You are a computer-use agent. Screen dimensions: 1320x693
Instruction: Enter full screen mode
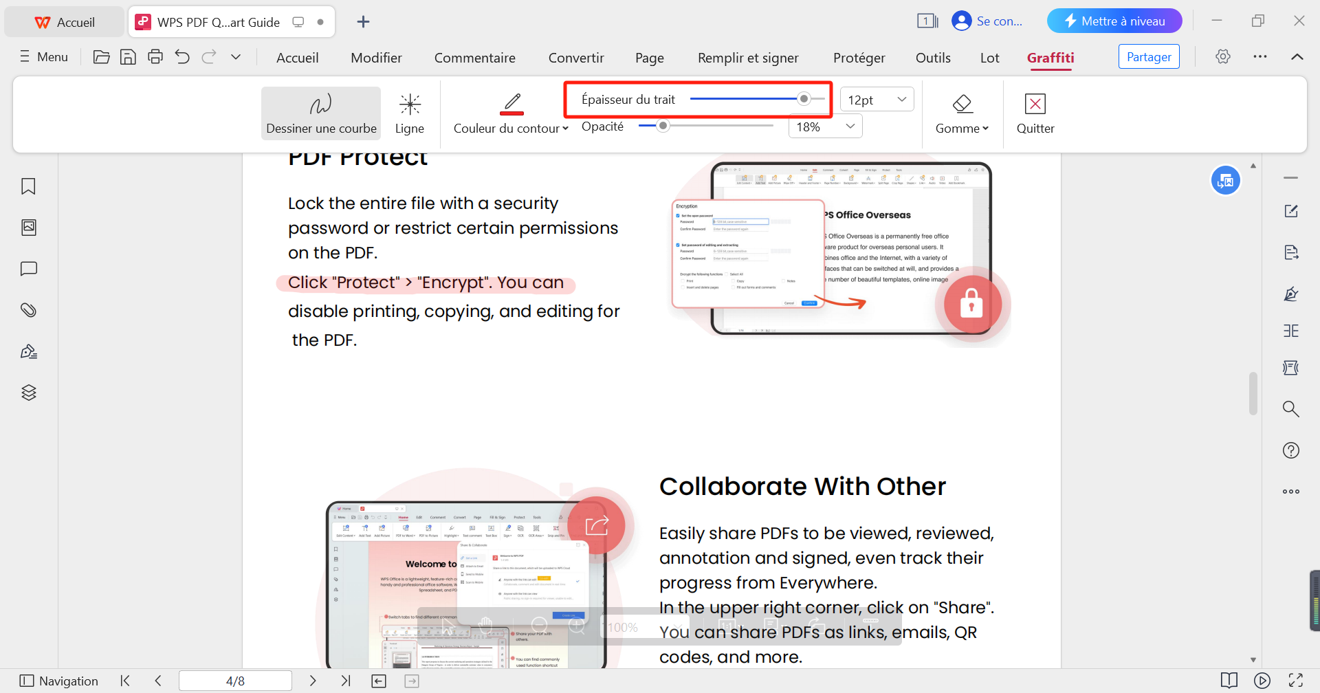[1296, 681]
